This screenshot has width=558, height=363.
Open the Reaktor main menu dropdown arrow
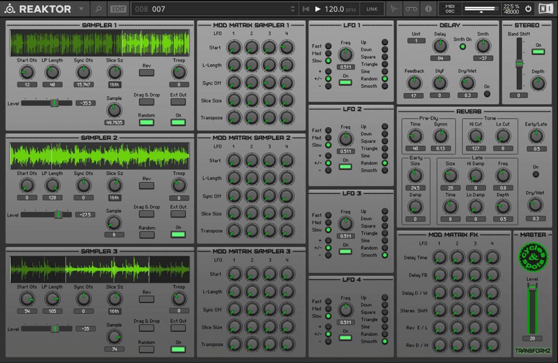[81, 9]
